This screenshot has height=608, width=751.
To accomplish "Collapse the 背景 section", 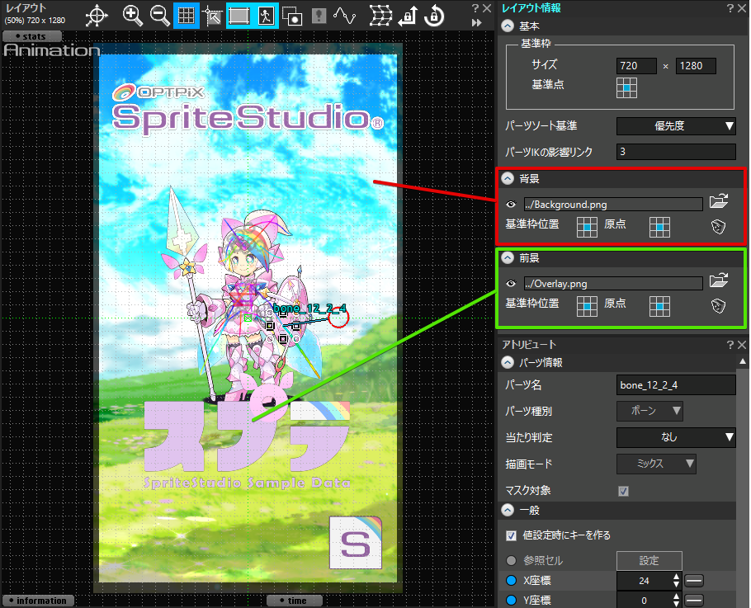I will tap(508, 179).
